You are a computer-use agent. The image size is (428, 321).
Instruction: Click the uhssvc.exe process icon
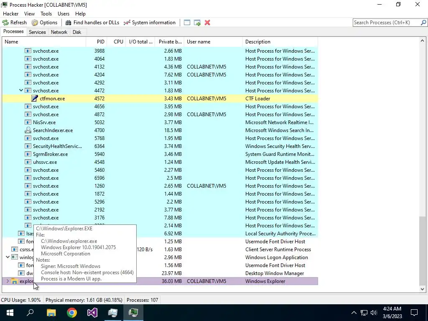(28, 162)
